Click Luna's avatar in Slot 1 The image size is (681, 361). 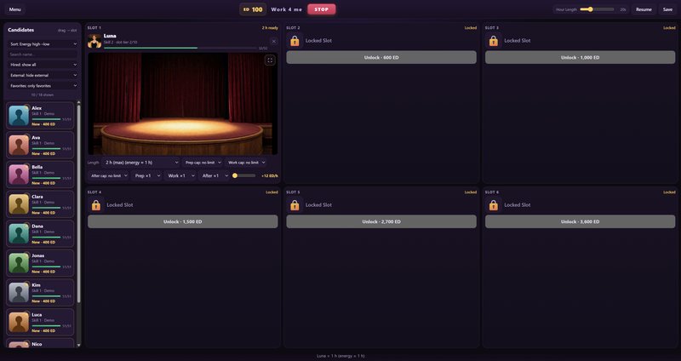click(94, 41)
